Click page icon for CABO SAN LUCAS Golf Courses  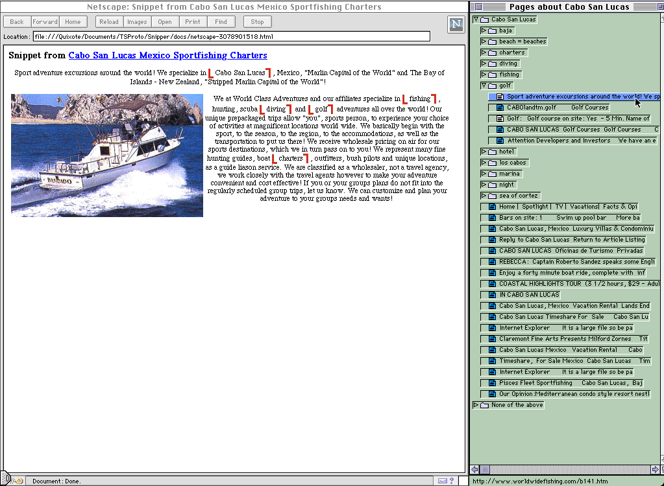500,130
